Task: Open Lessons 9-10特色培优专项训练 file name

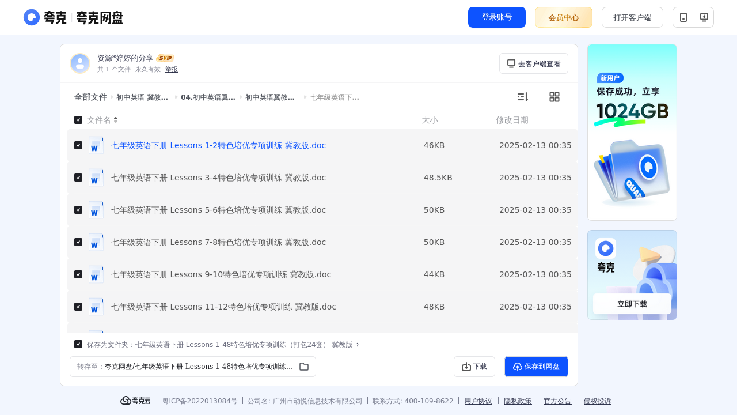Action: [x=221, y=274]
